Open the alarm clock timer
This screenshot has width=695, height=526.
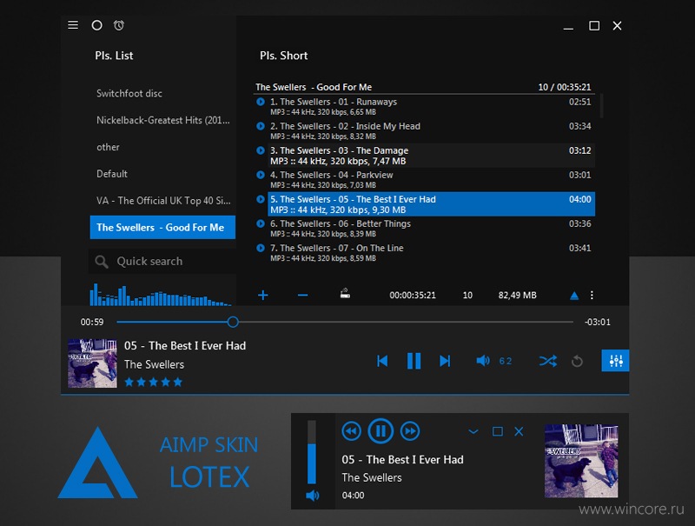tap(119, 25)
